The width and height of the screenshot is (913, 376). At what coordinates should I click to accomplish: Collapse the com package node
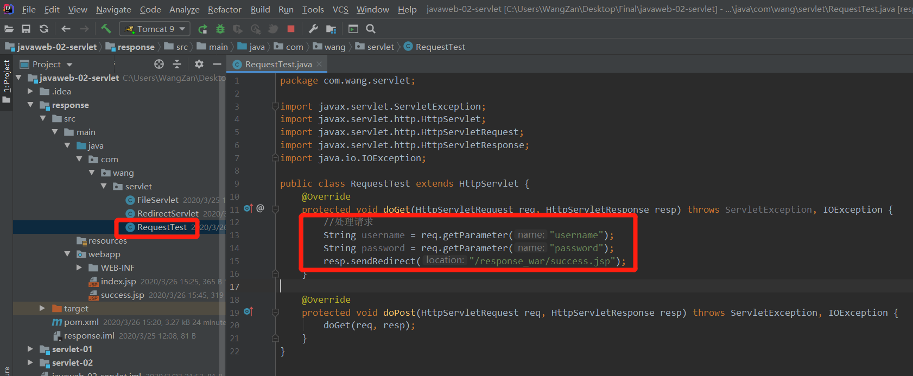coord(79,159)
